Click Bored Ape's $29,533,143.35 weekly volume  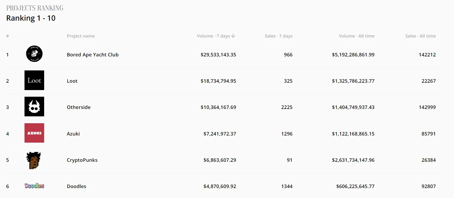pyautogui.click(x=218, y=55)
